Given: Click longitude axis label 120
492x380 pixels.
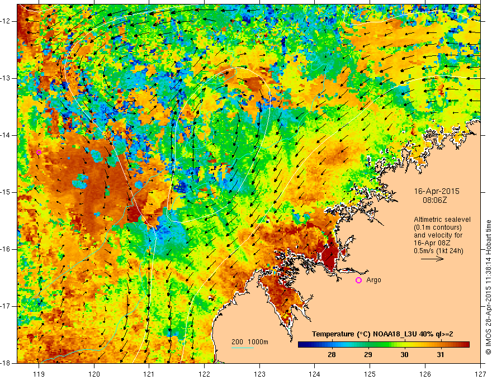Looking at the screenshot, I should (94, 374).
